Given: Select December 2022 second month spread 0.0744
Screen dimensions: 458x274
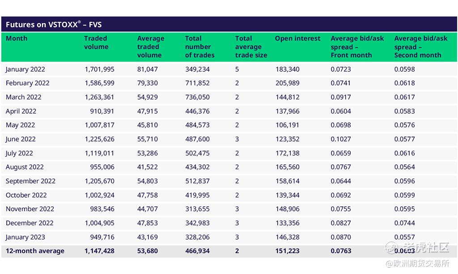Looking at the screenshot, I should 404,223.
